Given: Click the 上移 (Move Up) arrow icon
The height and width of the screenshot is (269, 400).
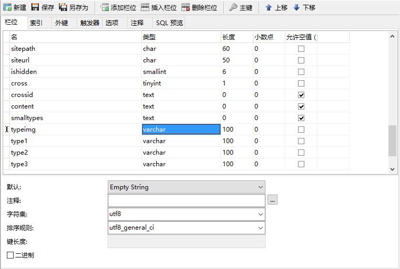Looking at the screenshot, I should (269, 7).
